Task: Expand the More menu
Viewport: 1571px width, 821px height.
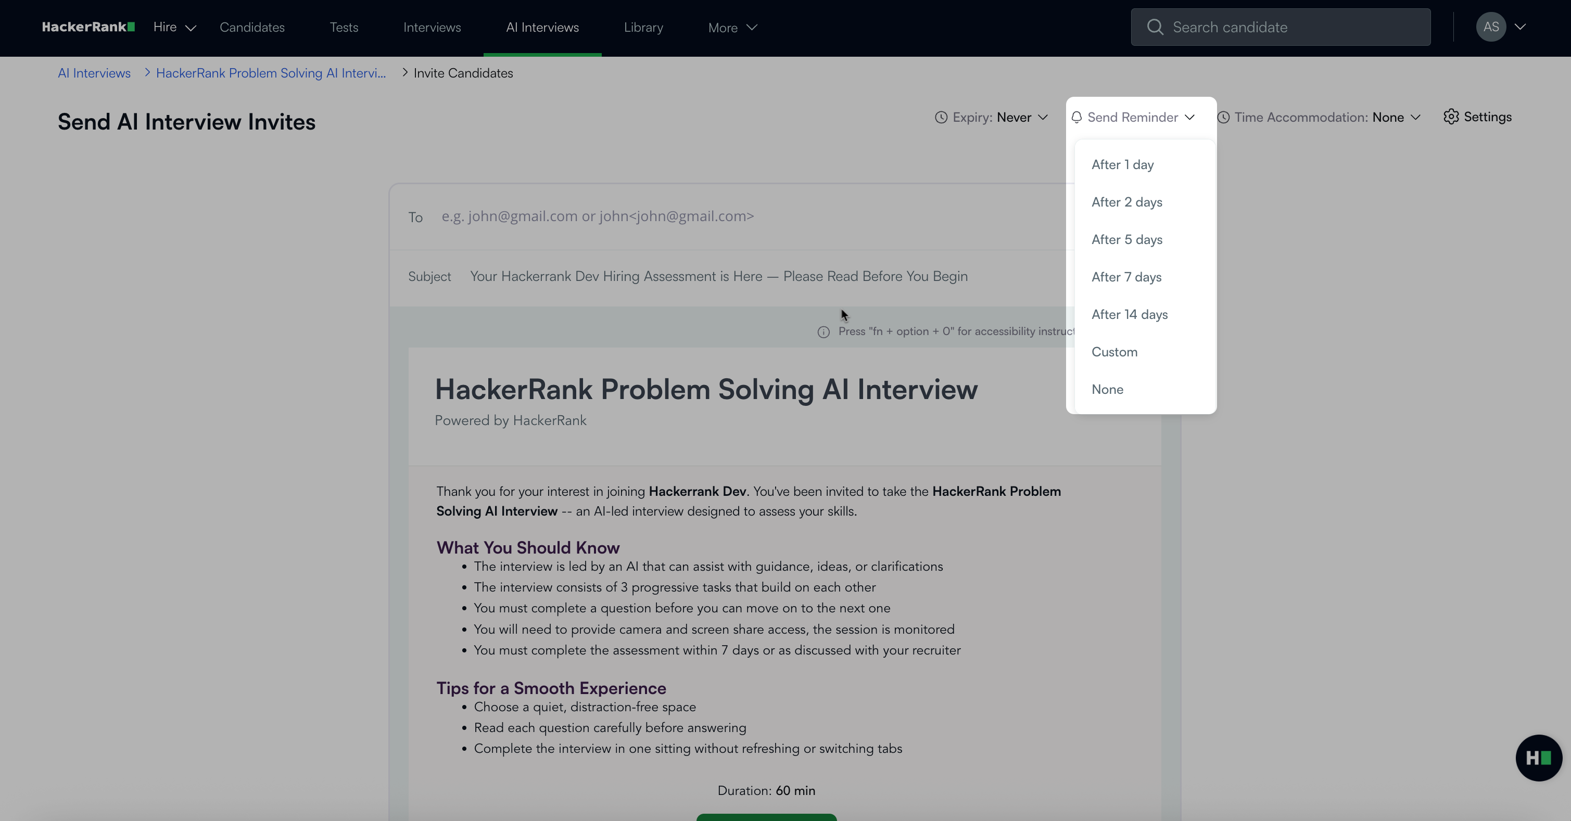Action: tap(732, 28)
